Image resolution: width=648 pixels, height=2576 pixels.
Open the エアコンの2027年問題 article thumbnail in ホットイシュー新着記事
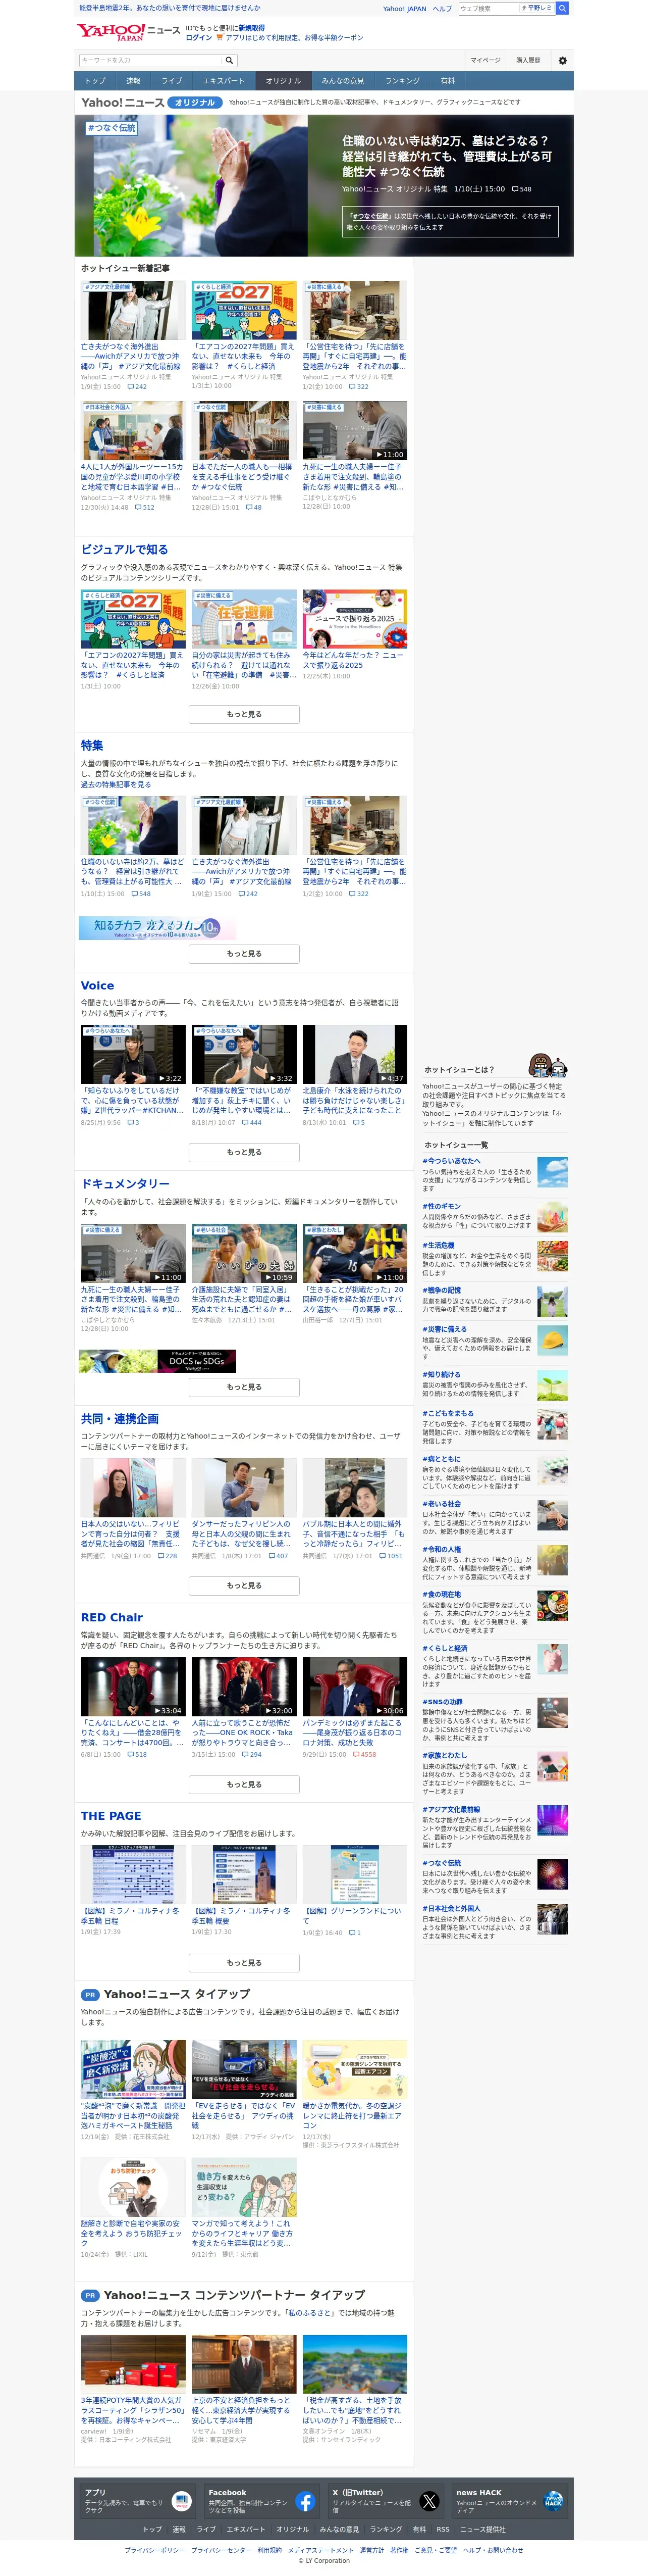(244, 310)
